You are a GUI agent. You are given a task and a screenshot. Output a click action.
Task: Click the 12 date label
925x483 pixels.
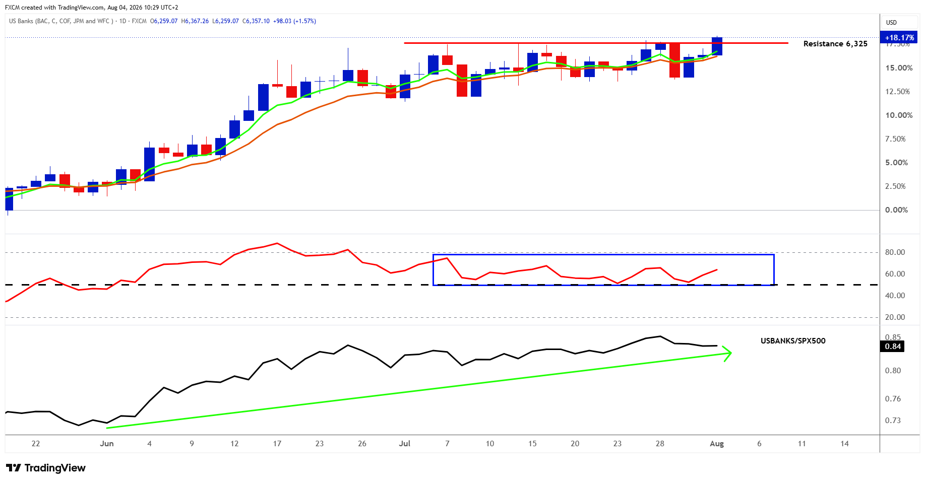(x=234, y=444)
